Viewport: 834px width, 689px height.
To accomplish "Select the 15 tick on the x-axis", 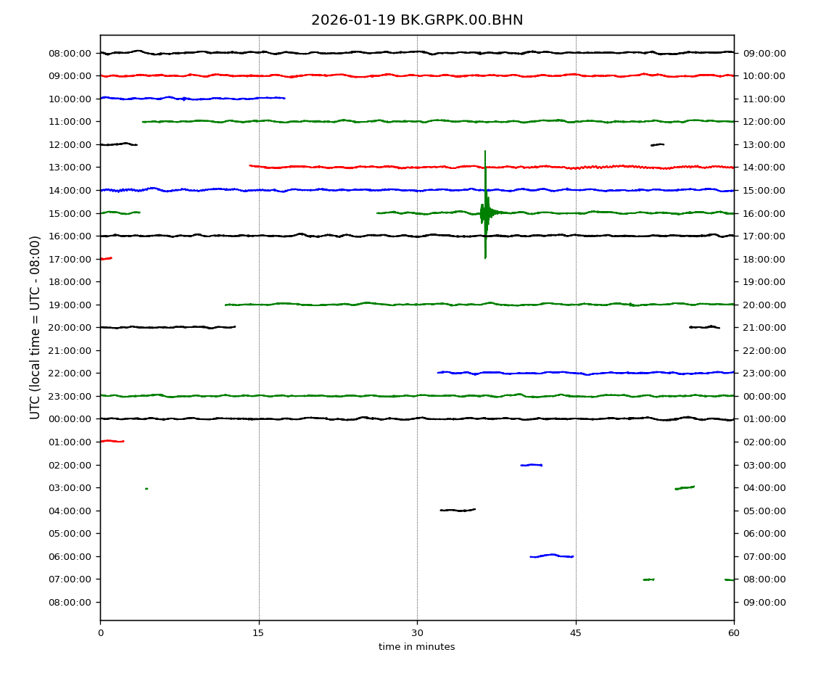I will tap(258, 633).
